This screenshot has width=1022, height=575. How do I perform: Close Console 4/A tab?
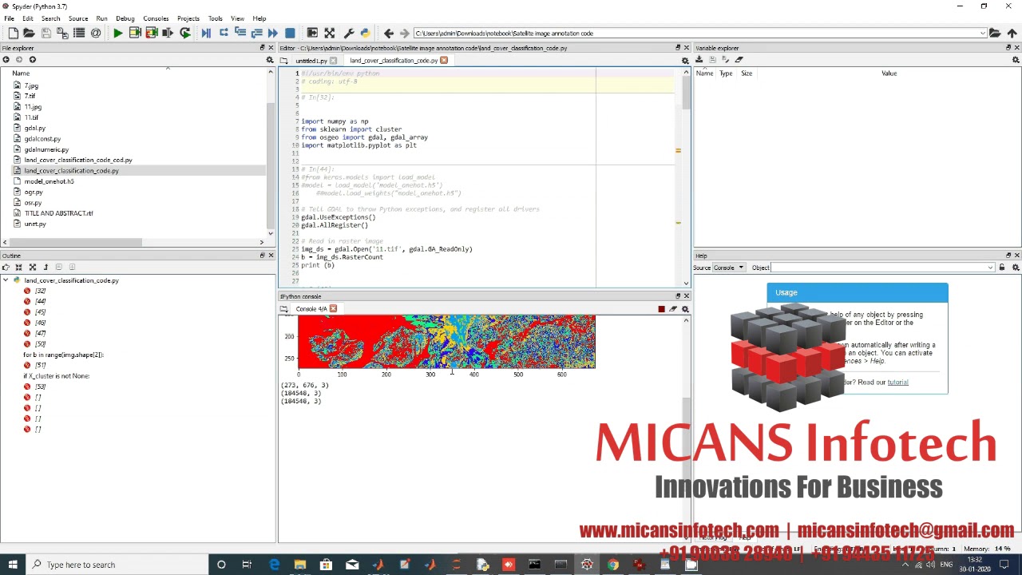(x=333, y=309)
